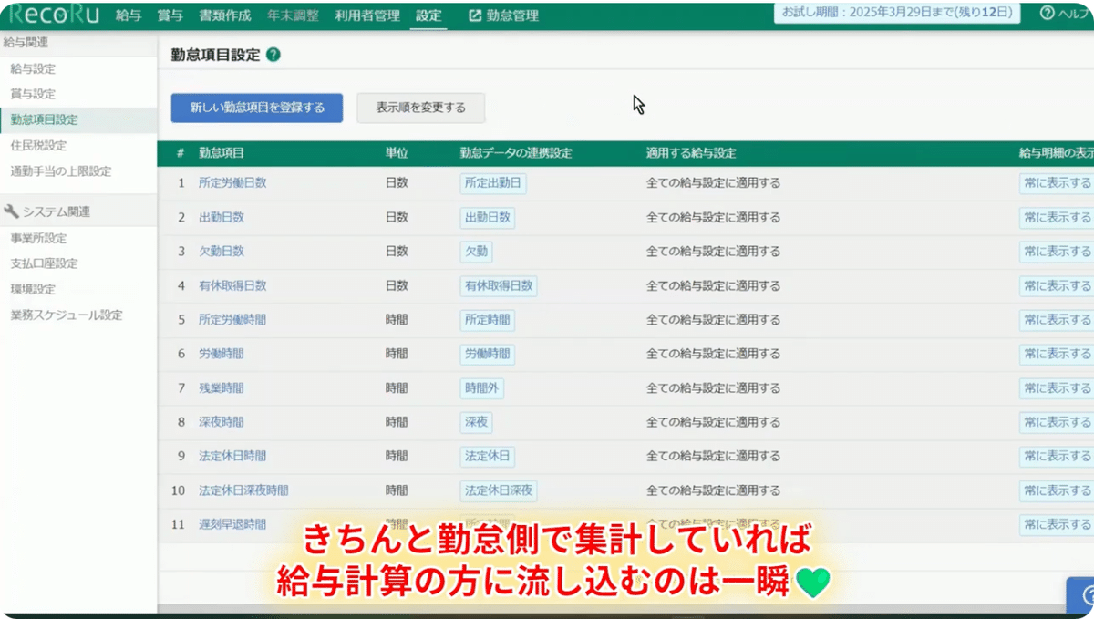Image resolution: width=1094 pixels, height=619 pixels.
Task: Open the 給与 menu
Action: [x=128, y=15]
